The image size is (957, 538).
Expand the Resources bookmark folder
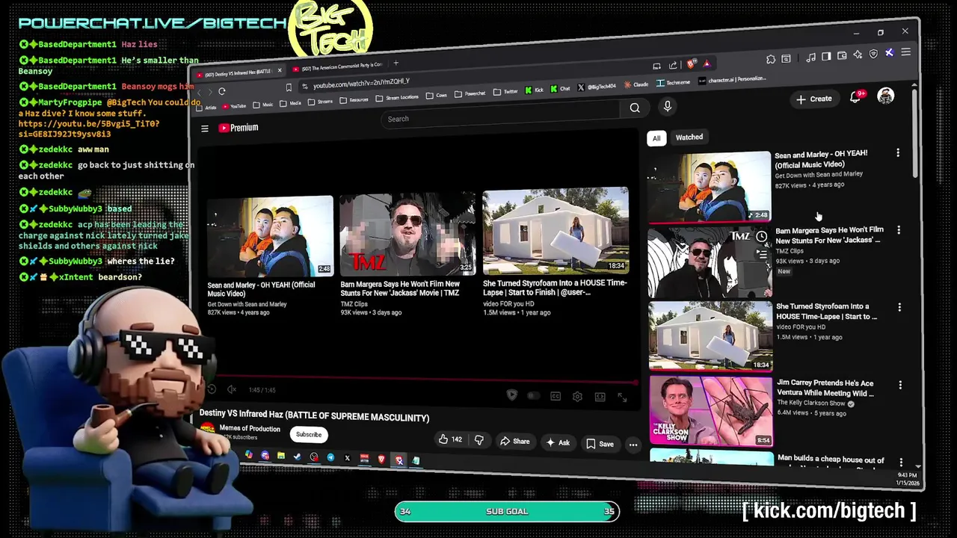[x=355, y=99]
